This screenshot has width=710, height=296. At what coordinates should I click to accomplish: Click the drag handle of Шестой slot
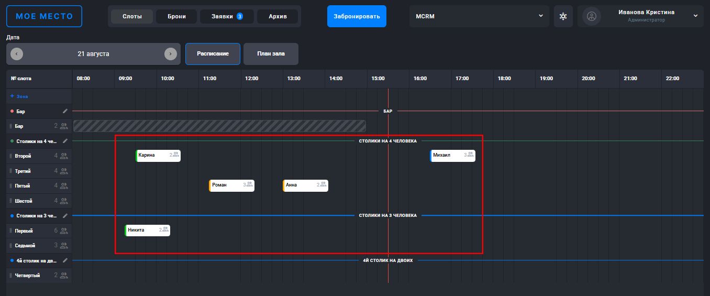[10, 201]
